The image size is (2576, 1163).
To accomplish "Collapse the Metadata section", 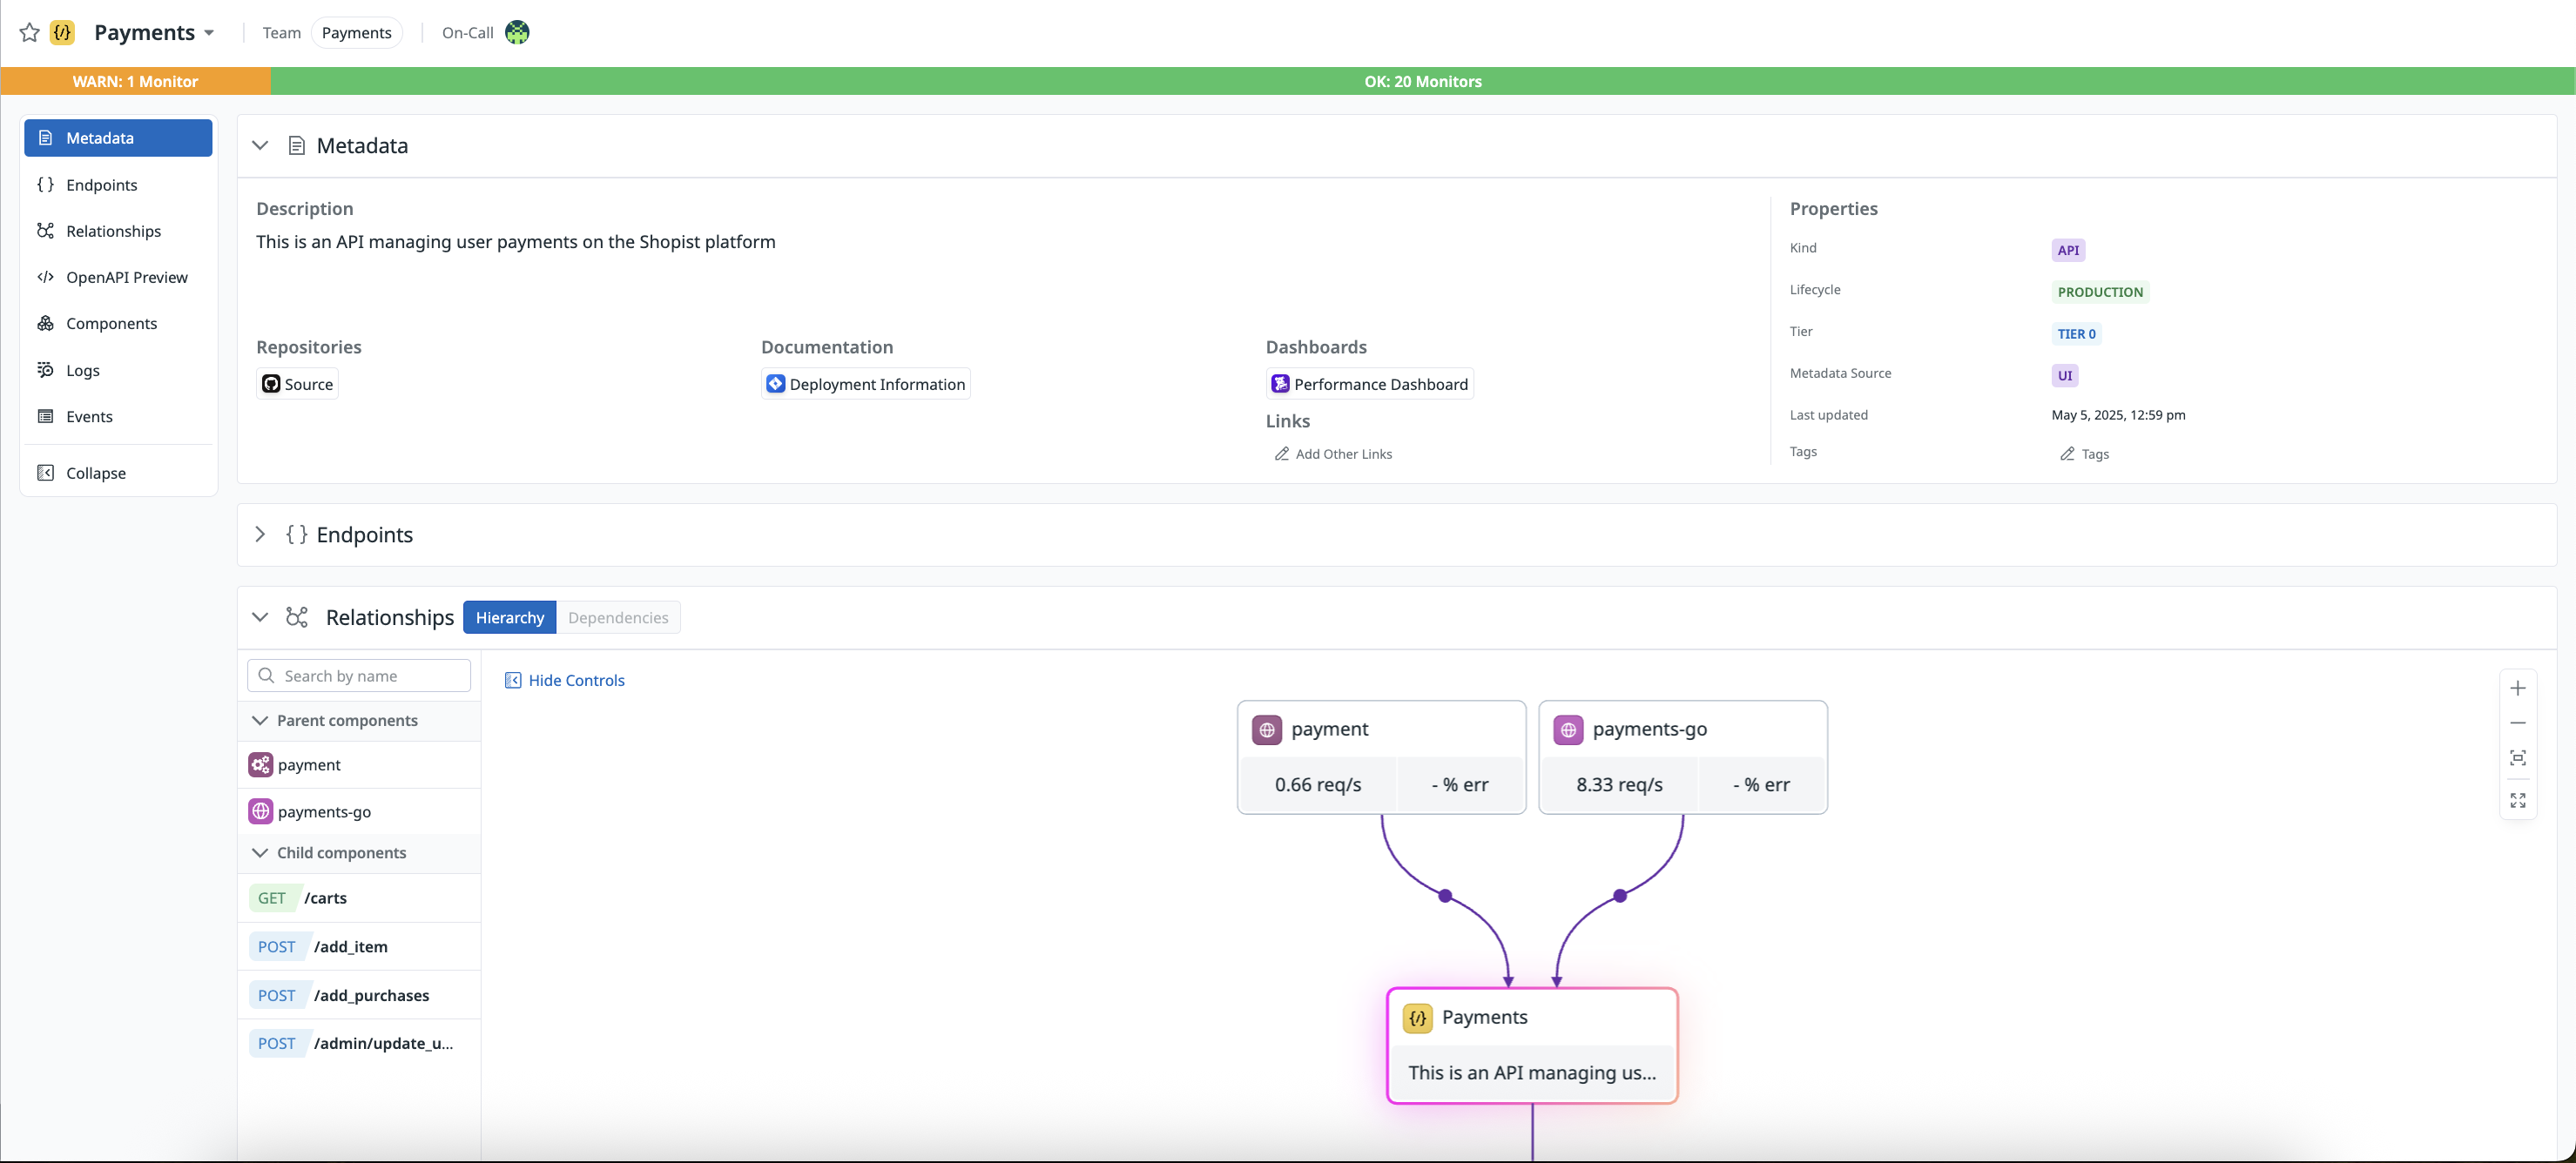I will 260,145.
